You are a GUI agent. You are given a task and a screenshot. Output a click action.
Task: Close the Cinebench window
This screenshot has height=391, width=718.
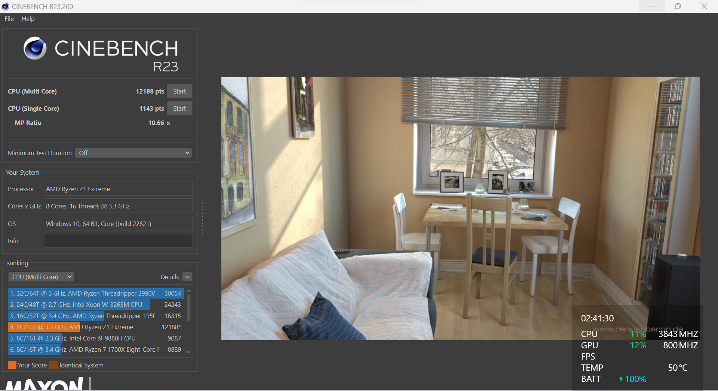click(x=704, y=6)
